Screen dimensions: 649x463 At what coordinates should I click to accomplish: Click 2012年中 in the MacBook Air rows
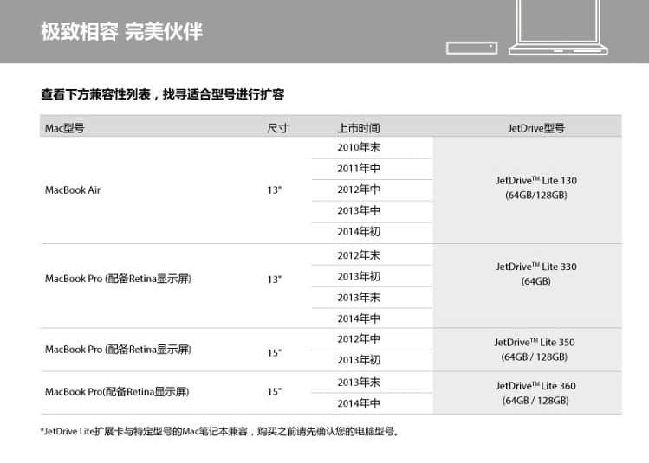pos(359,190)
